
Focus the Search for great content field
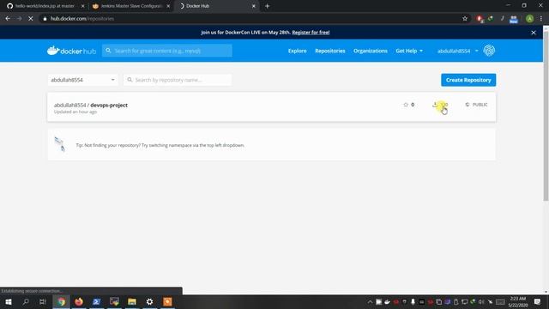pos(167,51)
